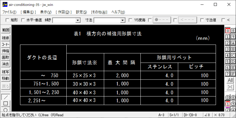Open the 編集(E) menu
The image size is (236, 118).
[x=28, y=12]
